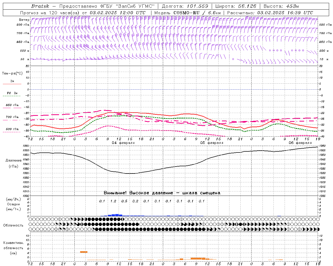333x266 pixels.
Task: Click the "Осадки" precipitation label
Action: 14,204
